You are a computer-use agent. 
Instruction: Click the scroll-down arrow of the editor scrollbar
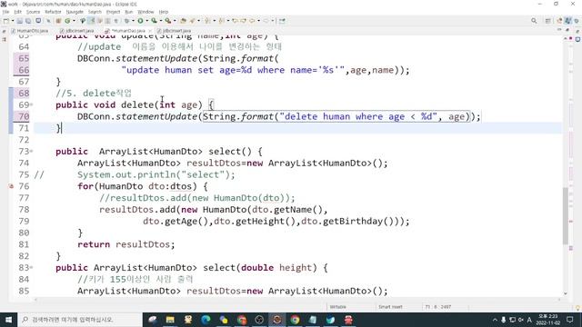pyautogui.click(x=566, y=293)
